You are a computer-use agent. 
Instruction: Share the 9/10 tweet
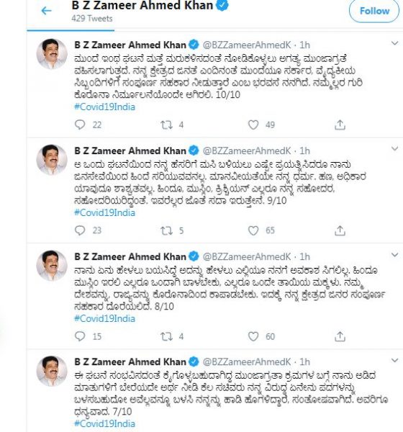340,230
